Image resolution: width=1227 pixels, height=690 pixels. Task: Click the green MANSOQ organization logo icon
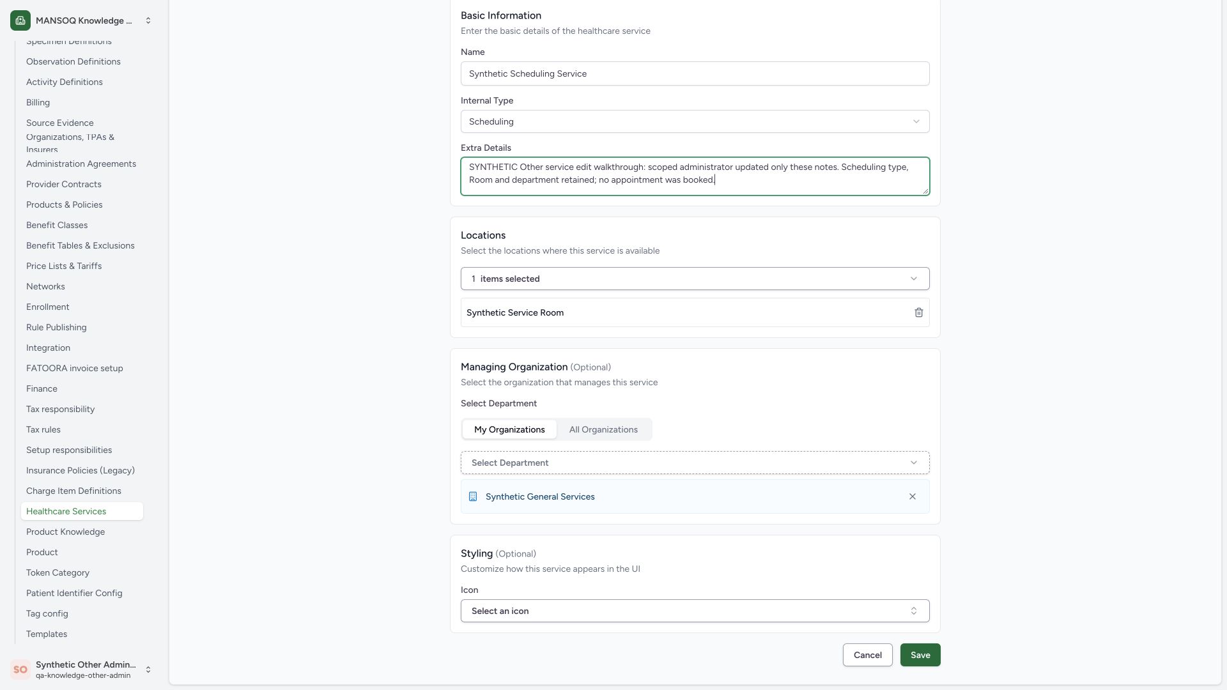click(x=20, y=20)
